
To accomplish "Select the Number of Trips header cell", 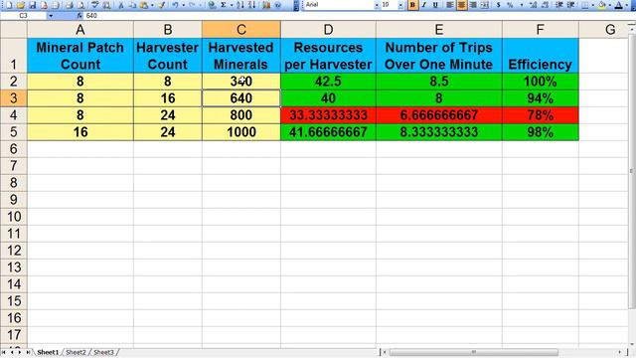I will pos(439,56).
